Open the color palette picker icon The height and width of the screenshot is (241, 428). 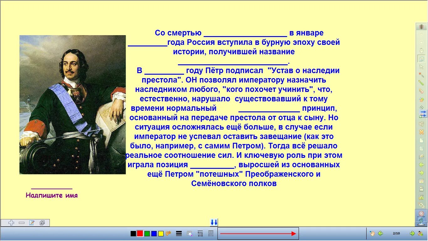168,233
